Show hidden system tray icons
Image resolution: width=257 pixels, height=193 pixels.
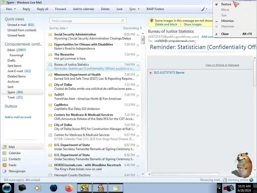pos(219,188)
